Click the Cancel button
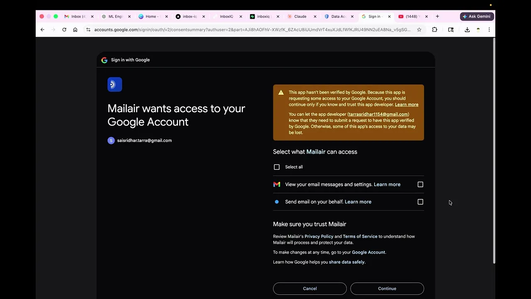531x299 pixels. pos(310,289)
